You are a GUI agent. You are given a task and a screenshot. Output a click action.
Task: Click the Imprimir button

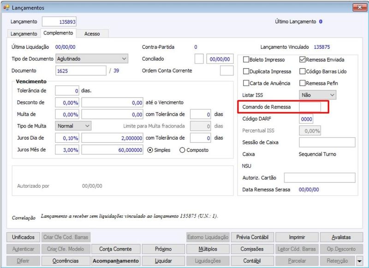point(297,237)
